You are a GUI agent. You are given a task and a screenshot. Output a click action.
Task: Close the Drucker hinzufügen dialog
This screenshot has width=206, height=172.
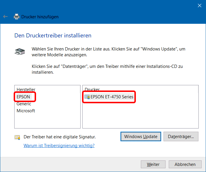tap(199, 6)
